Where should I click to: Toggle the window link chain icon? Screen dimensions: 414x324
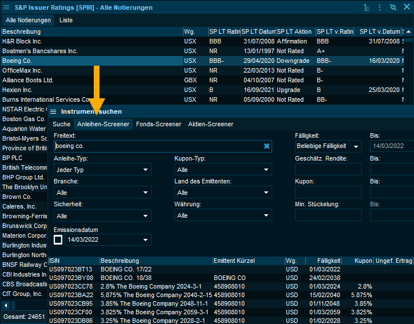392,7
